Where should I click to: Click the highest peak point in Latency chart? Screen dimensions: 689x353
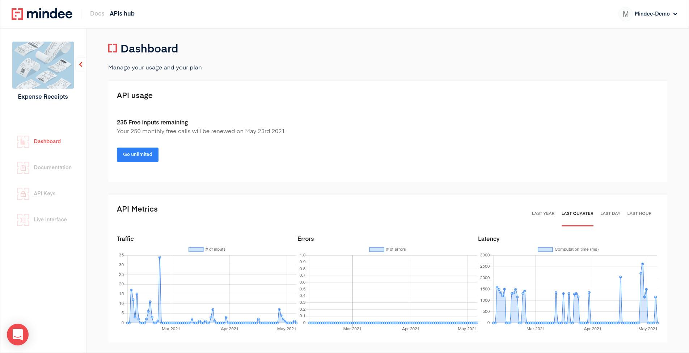point(643,264)
